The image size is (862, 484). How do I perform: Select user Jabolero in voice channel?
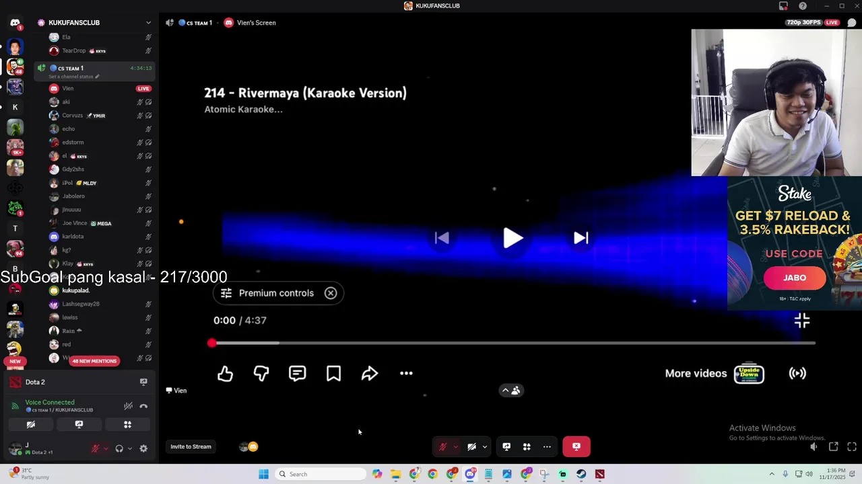pos(100,196)
